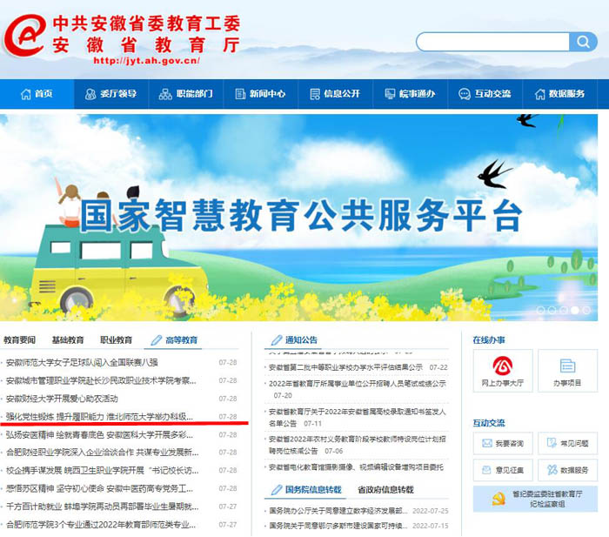Open news about 合肥财经职业学院深入企业
Viewport: 609px width, 537px height.
coord(102,453)
